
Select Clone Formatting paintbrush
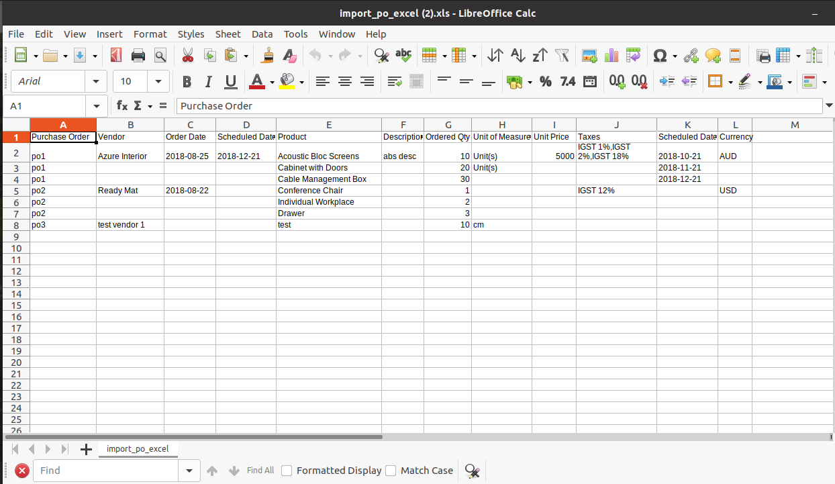pos(267,55)
